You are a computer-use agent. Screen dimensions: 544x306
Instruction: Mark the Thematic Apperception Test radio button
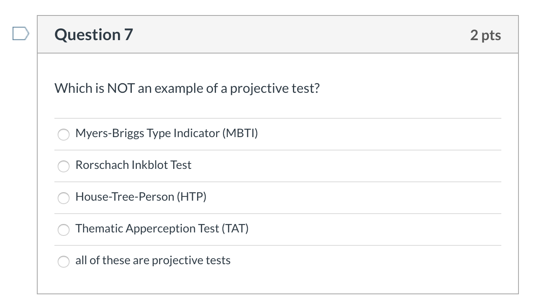coord(64,229)
